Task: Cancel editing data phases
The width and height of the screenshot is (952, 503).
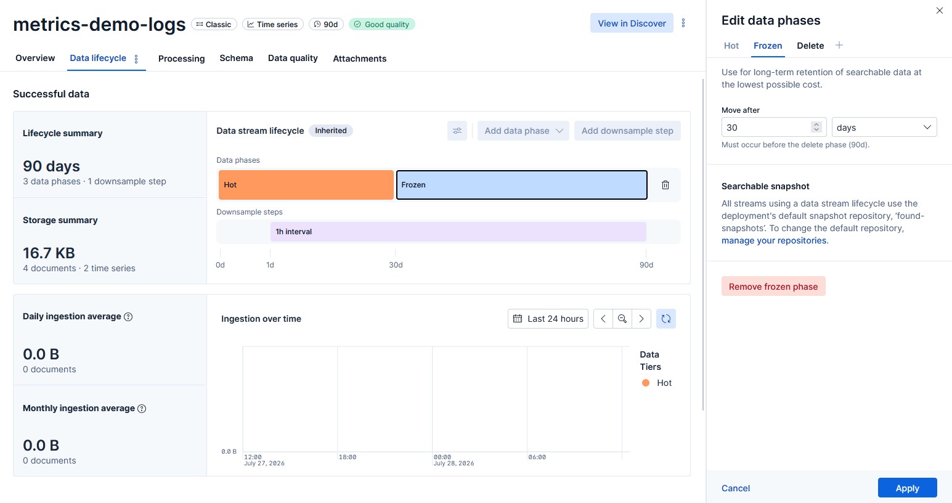Action: tap(736, 488)
